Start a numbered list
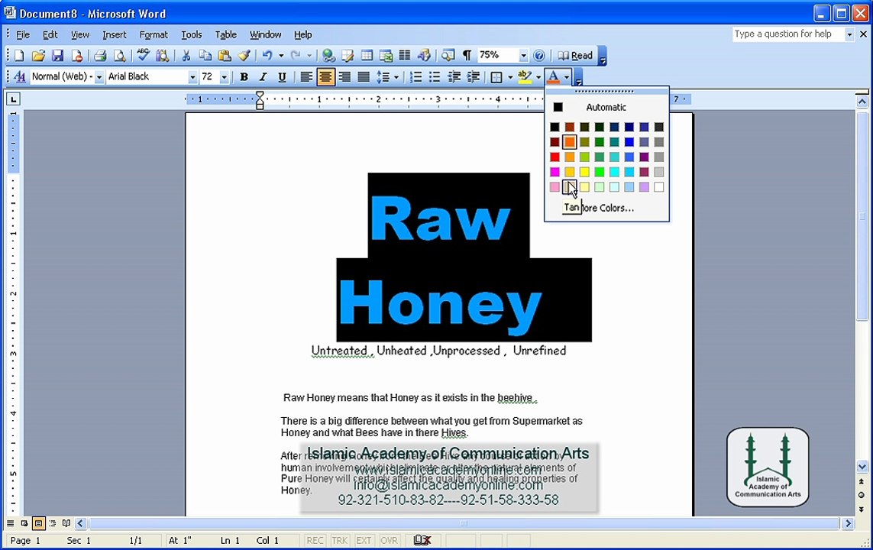Viewport: 873px width, 550px height. pyautogui.click(x=415, y=77)
